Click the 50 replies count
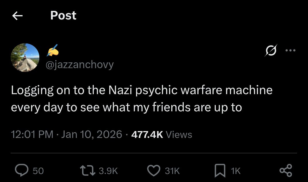This screenshot has width=308, height=182. click(38, 171)
